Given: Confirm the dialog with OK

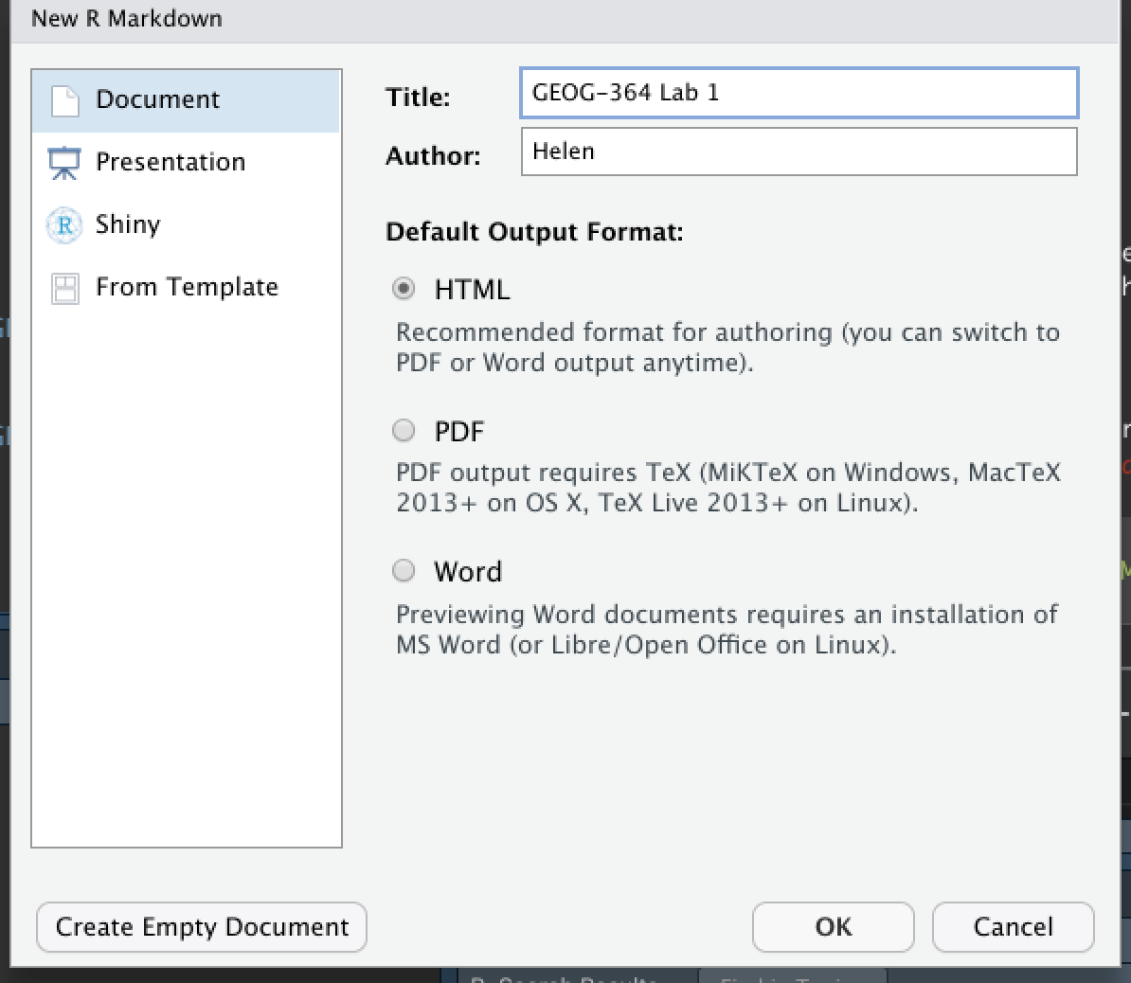Looking at the screenshot, I should click(833, 926).
